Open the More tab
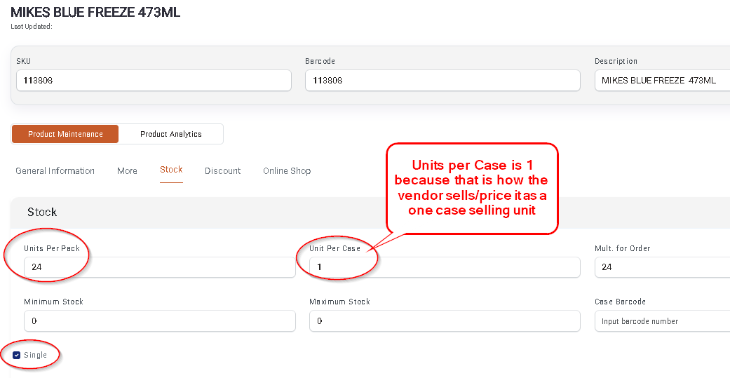Image resolution: width=730 pixels, height=378 pixels. tap(127, 171)
